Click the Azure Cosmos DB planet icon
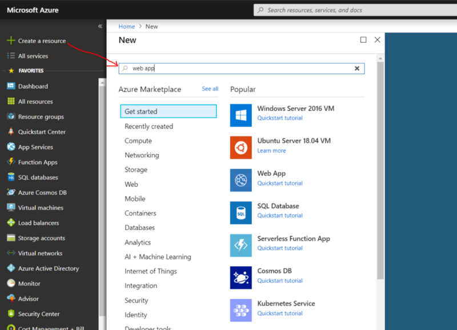Screen dimensions: 457x330 11,192
